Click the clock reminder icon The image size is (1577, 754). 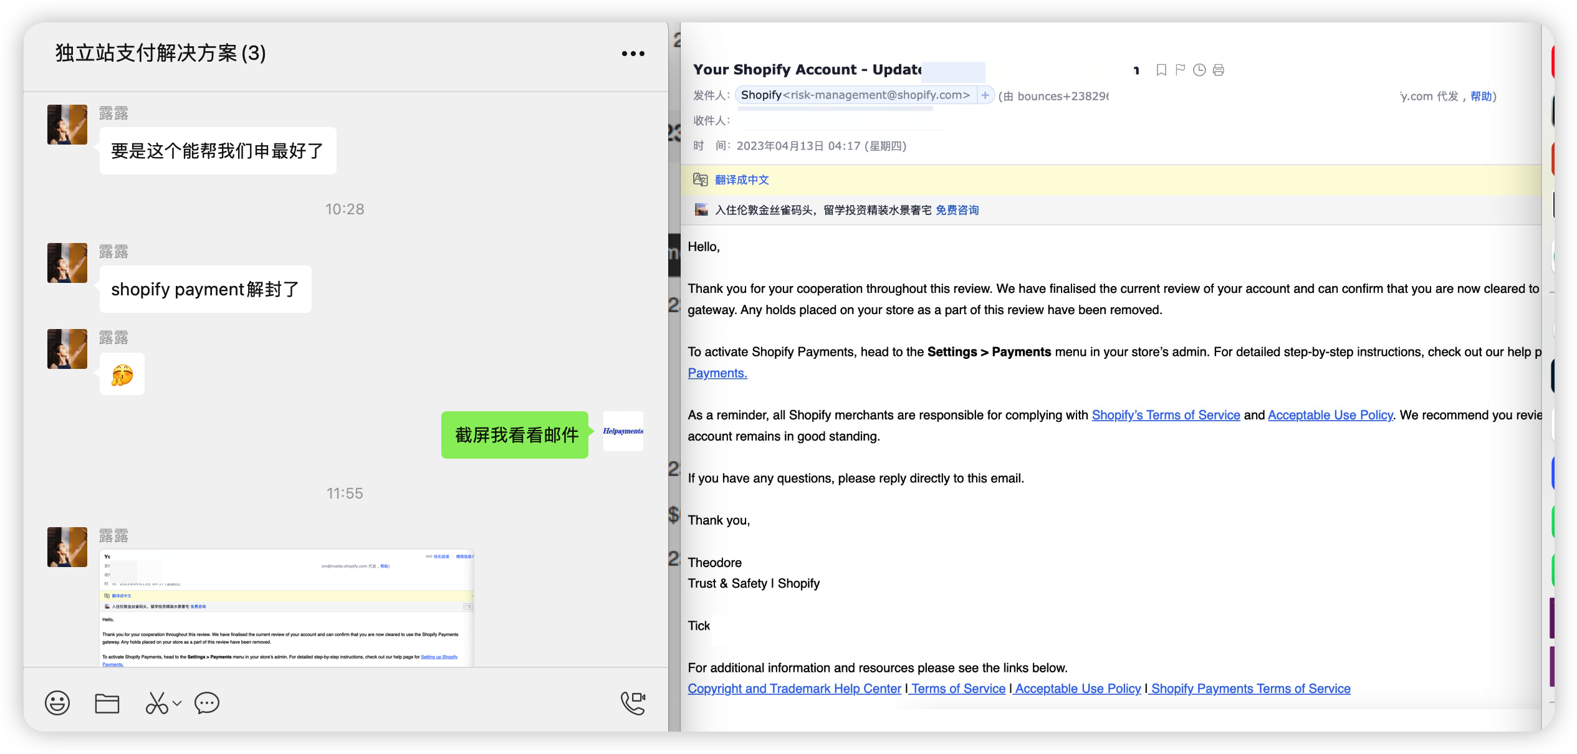[1199, 70]
